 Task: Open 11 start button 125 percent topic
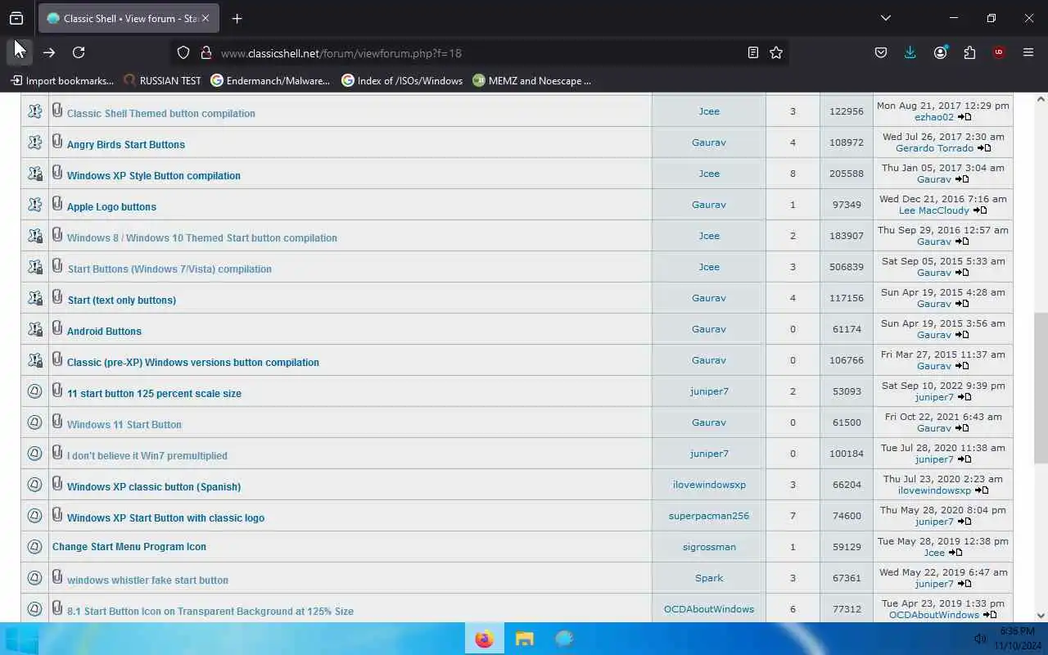(154, 394)
